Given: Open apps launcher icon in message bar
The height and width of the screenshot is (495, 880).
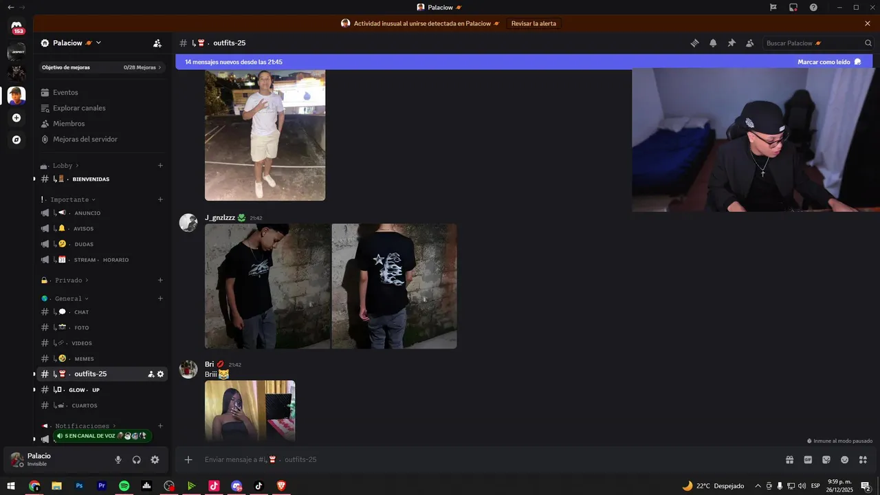Looking at the screenshot, I should coord(863,460).
